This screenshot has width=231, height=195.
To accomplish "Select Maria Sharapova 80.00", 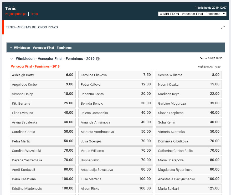I will tap(189, 160).
